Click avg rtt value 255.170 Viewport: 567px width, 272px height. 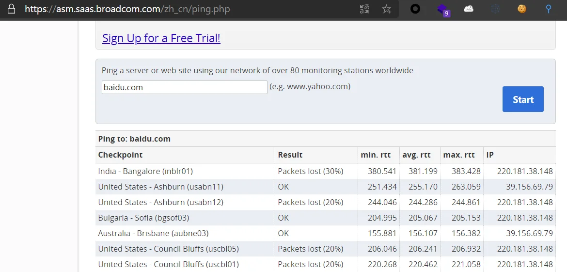click(x=423, y=187)
